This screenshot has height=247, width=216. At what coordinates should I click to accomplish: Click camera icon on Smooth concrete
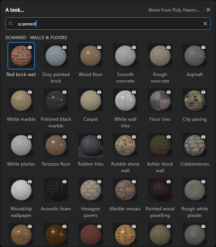point(134,47)
